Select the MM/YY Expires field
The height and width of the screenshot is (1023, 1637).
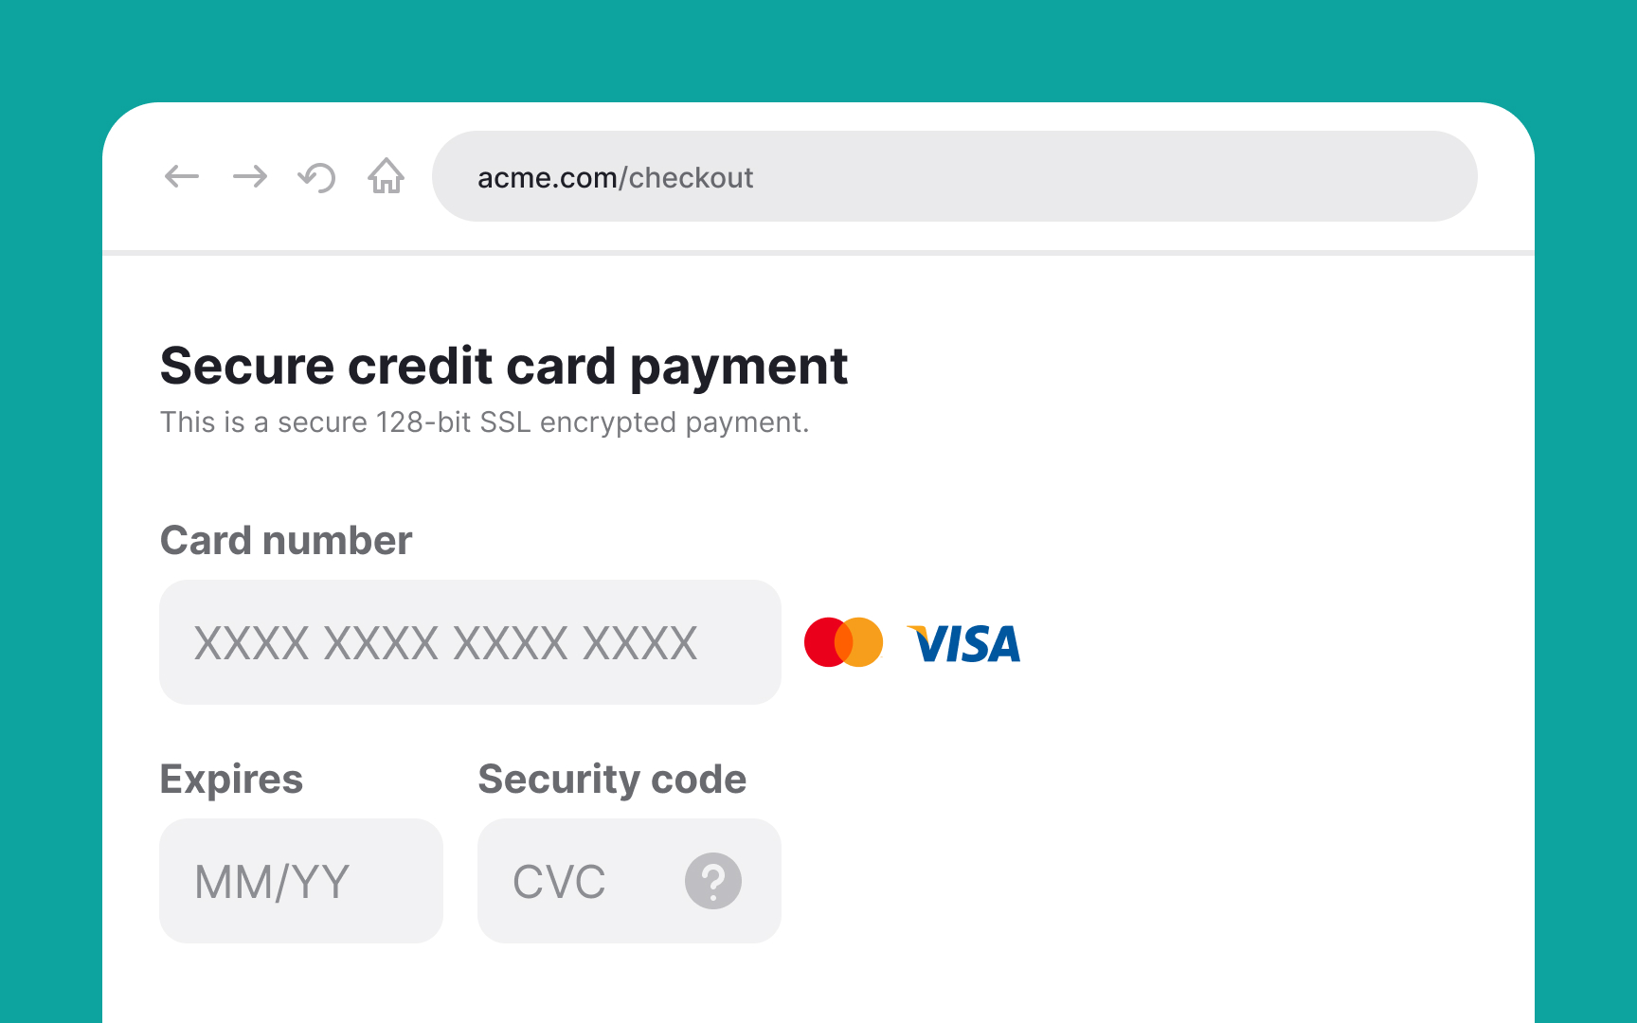coord(300,881)
